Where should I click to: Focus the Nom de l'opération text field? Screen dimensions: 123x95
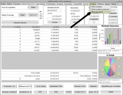pos(20,11)
